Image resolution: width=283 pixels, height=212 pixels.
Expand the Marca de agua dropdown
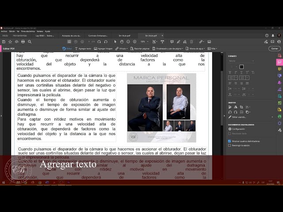click(x=195, y=49)
